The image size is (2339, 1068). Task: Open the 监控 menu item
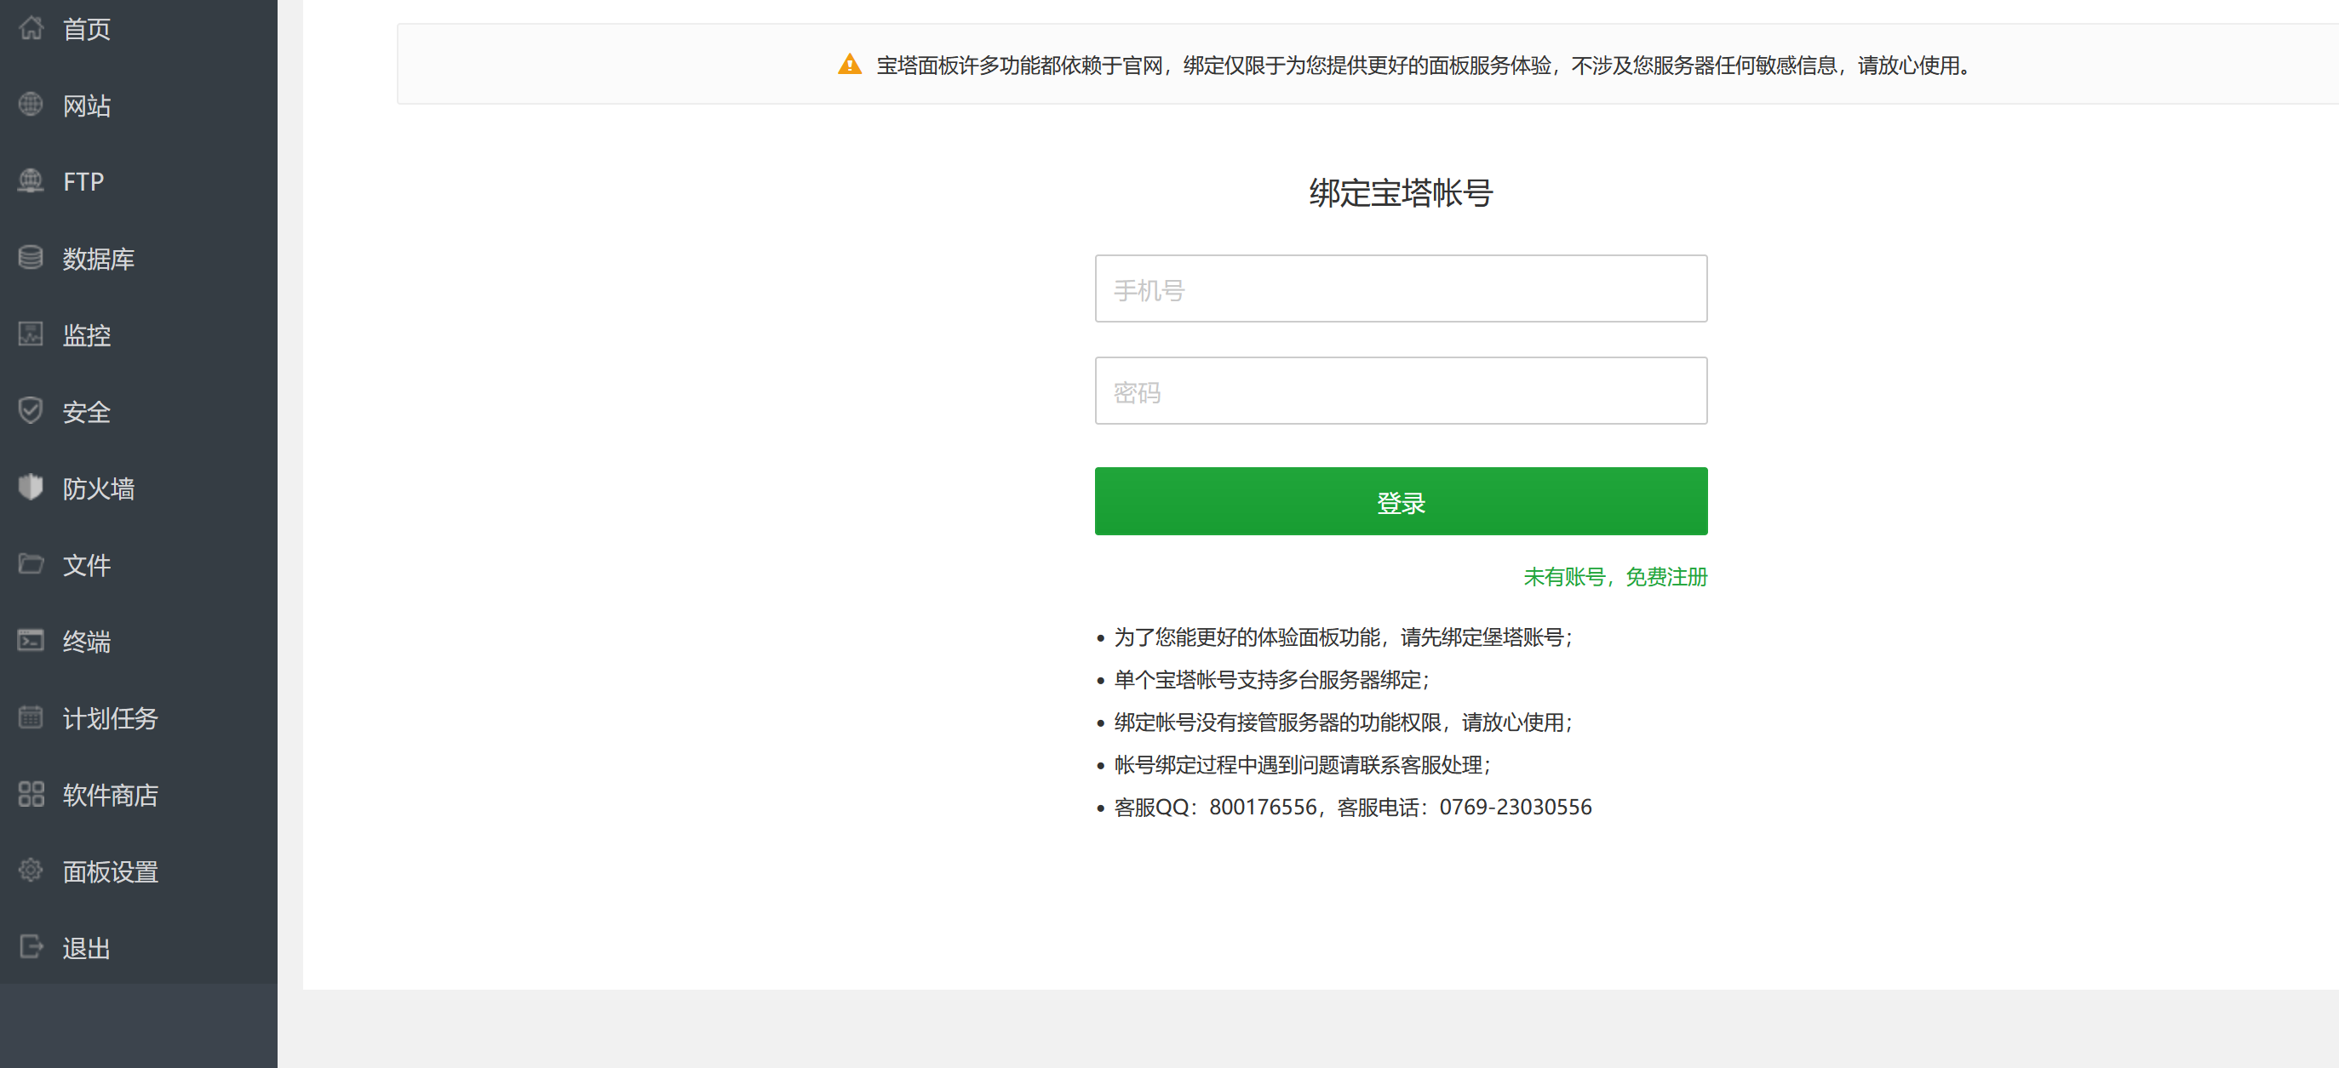(86, 334)
